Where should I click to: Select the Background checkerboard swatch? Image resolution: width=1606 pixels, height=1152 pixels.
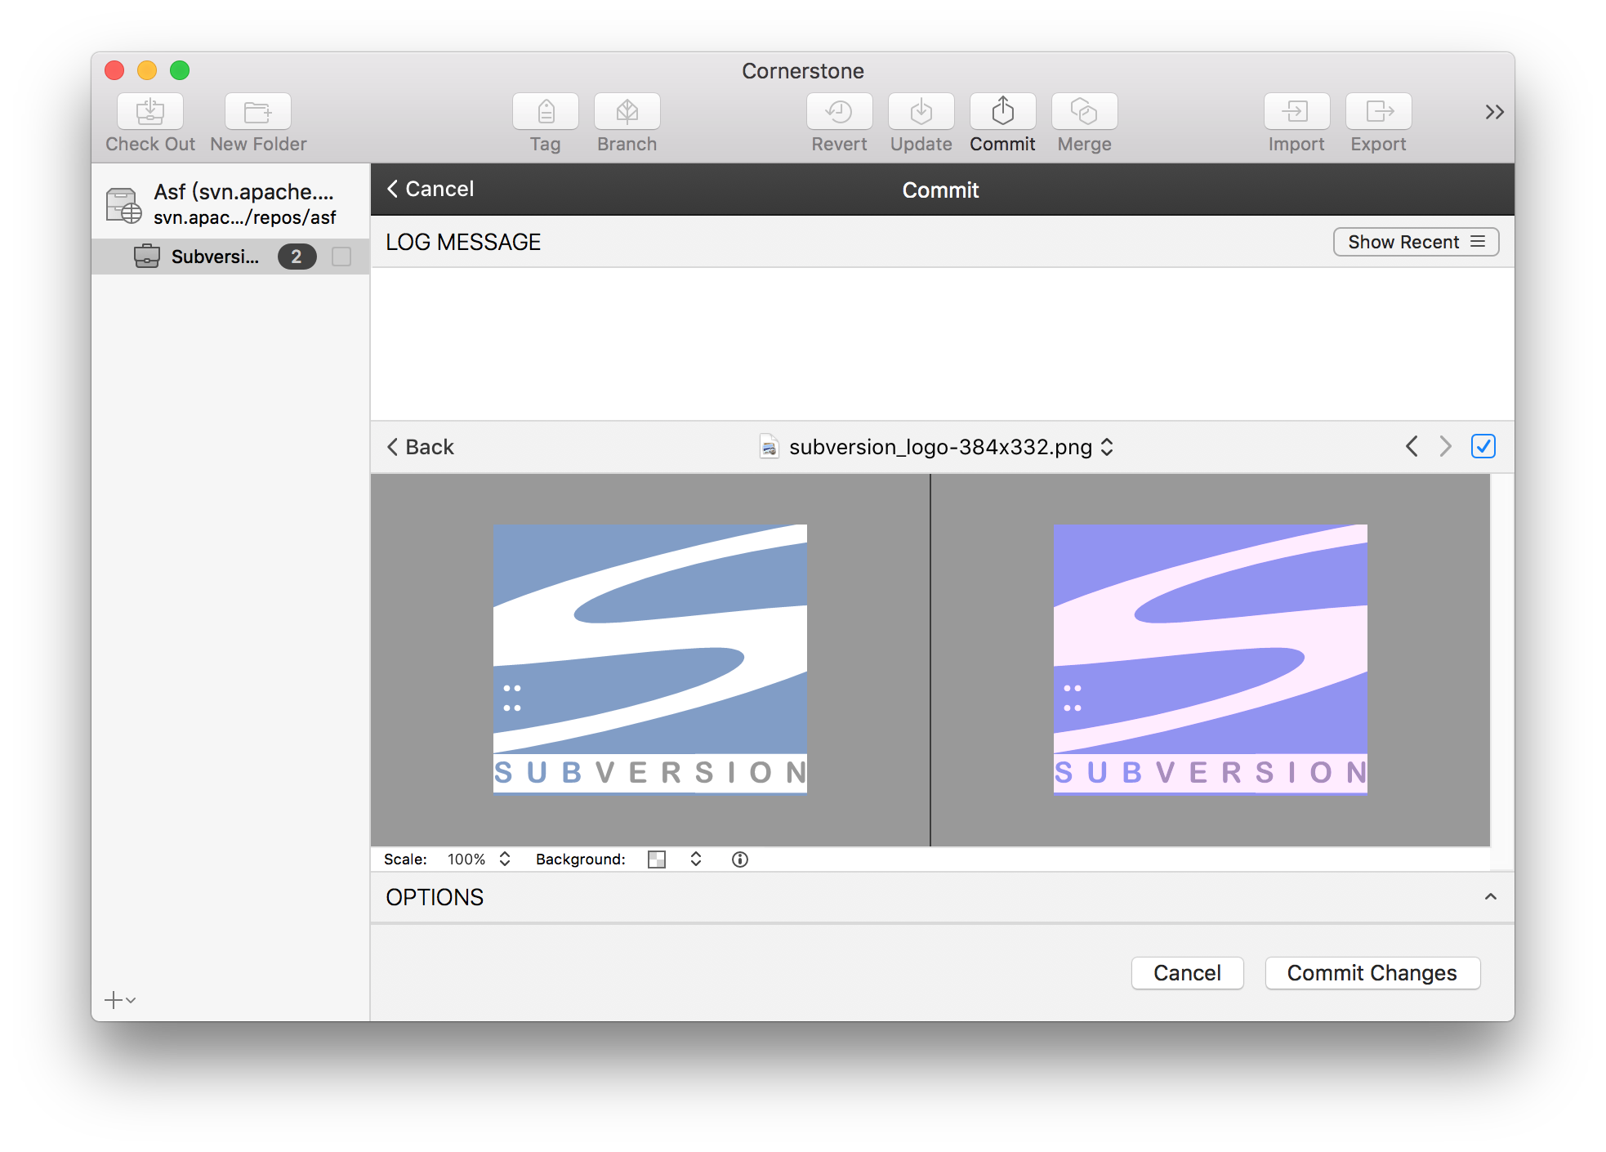pos(656,859)
